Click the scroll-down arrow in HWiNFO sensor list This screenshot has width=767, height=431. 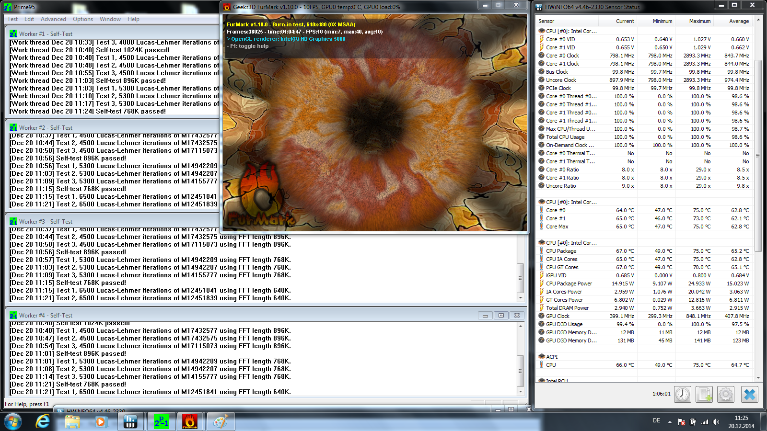(x=758, y=377)
